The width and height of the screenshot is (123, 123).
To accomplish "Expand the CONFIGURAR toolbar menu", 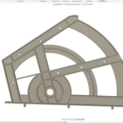I will pyautogui.click(x=56, y=1).
